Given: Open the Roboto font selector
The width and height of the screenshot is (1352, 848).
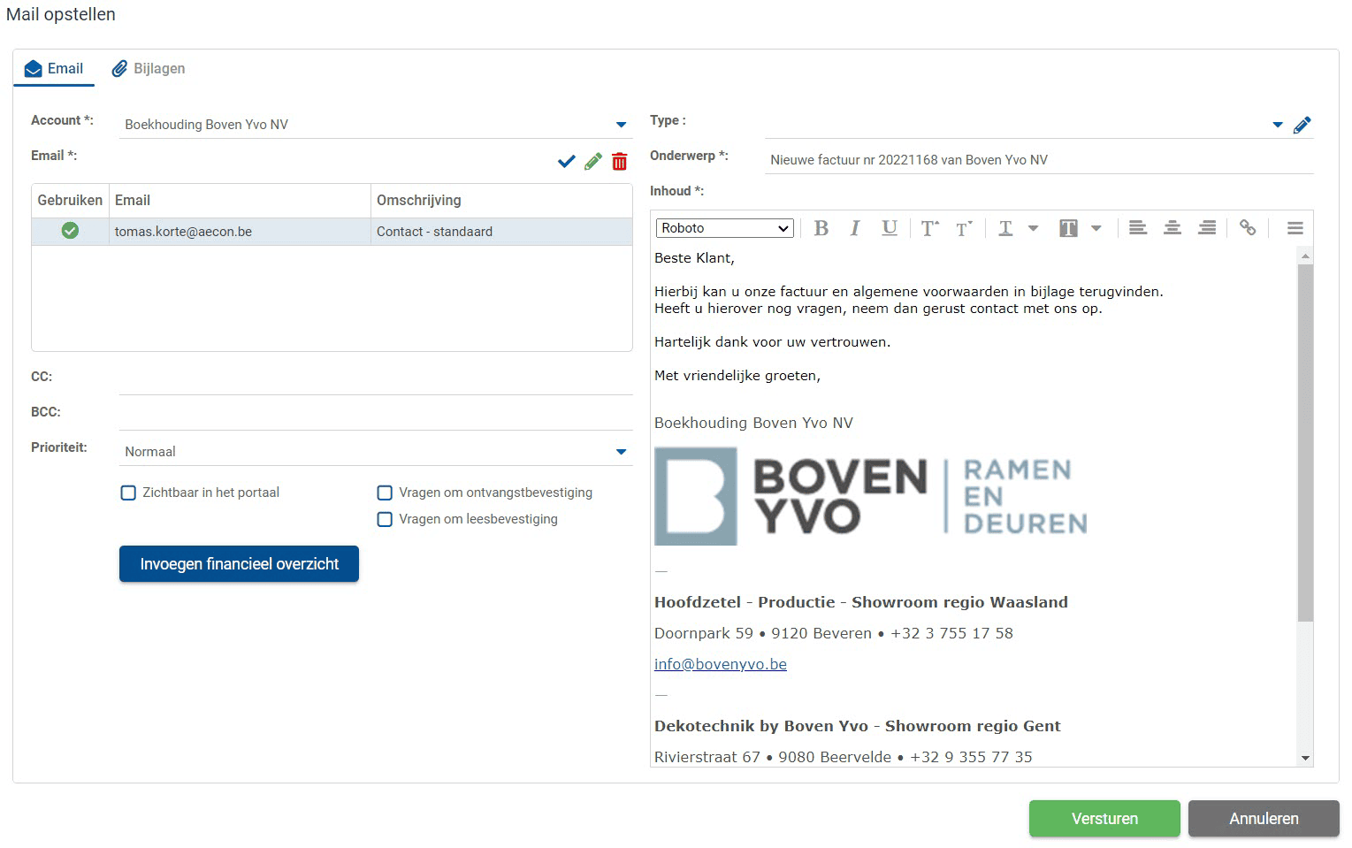Looking at the screenshot, I should coord(724,228).
